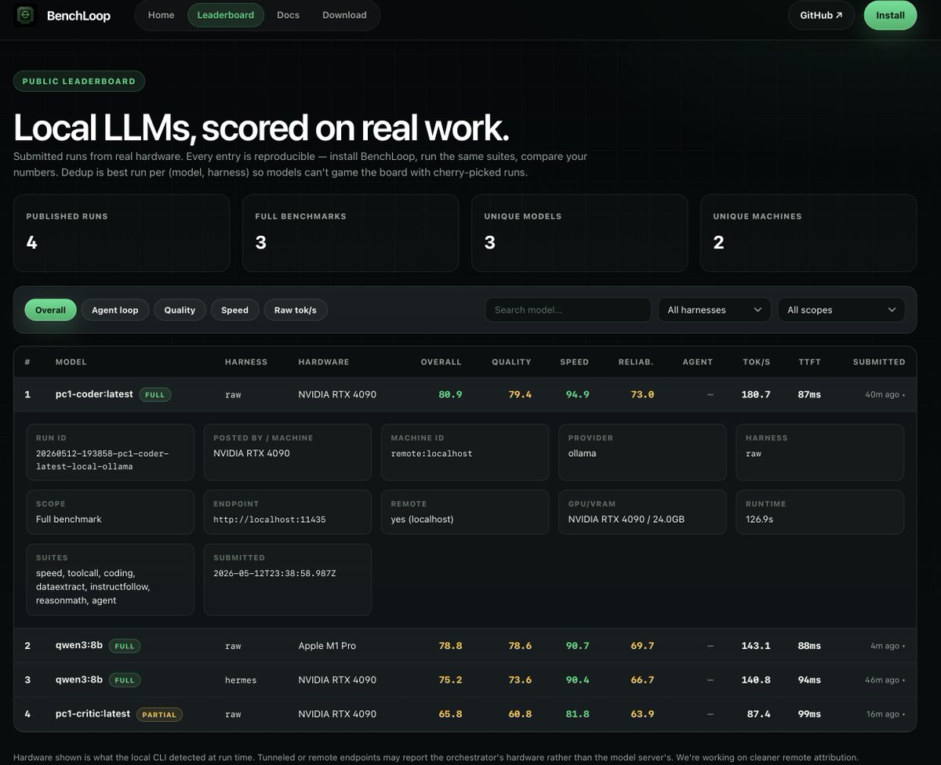Click the HARDWARE column header
Viewport: 941px width, 765px height.
coord(324,362)
